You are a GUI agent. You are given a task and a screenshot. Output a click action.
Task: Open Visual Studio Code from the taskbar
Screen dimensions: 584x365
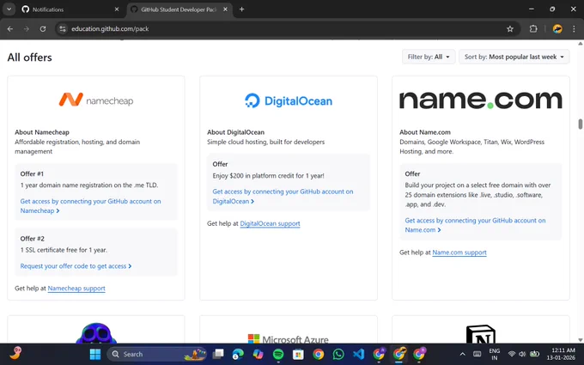coord(358,354)
